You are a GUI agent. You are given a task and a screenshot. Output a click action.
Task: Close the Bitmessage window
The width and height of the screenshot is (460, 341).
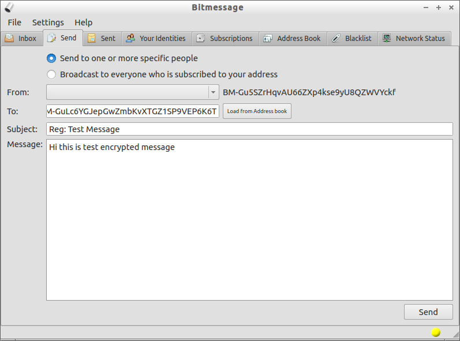coord(451,8)
